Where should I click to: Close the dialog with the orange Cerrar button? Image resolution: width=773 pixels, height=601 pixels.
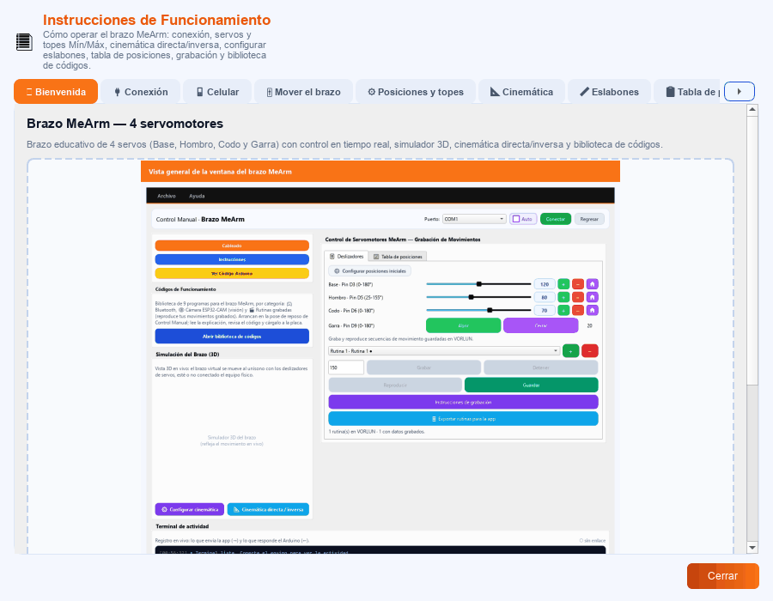tap(722, 576)
